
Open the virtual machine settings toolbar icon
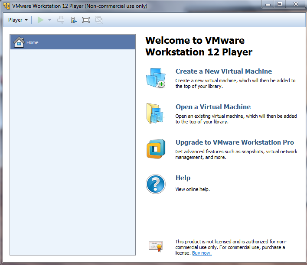point(74,20)
